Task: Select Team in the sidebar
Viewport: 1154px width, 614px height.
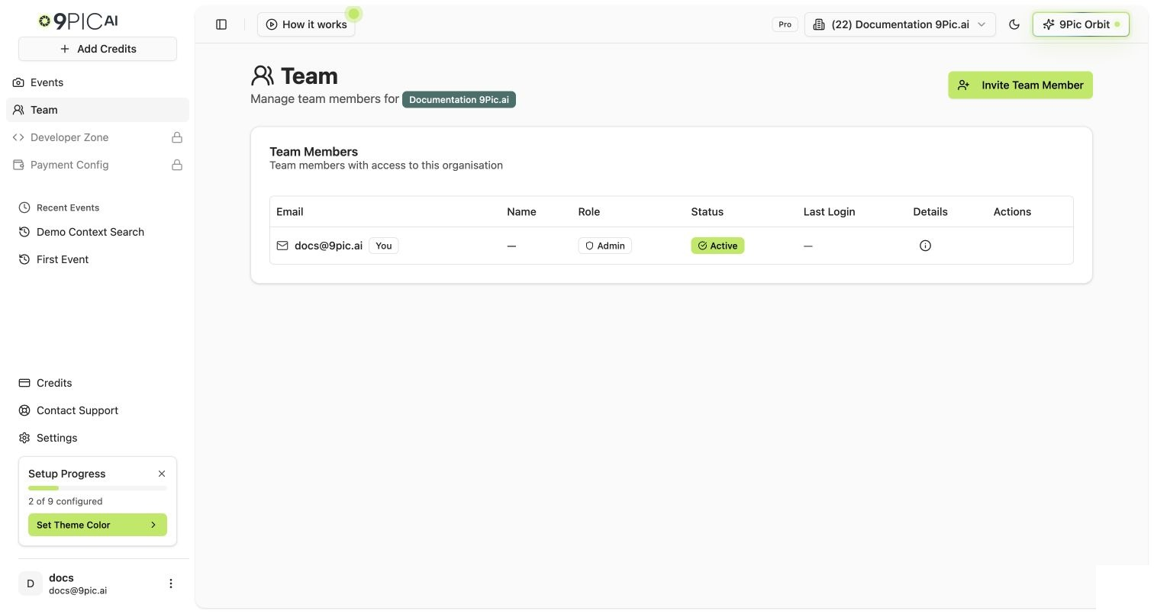Action: [98, 110]
